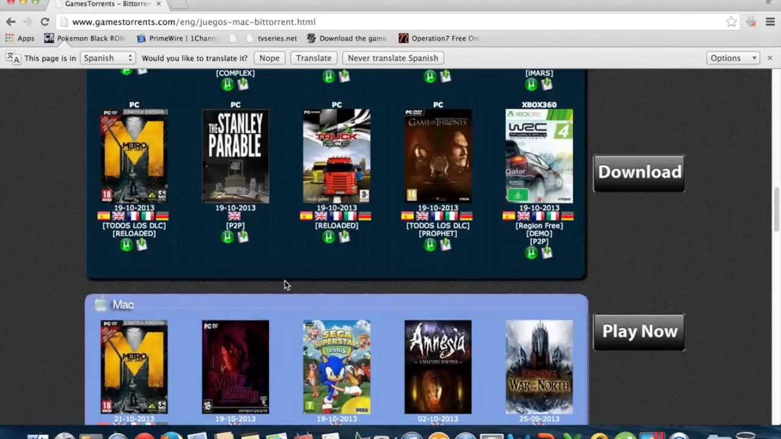Screen dimensions: 781x439
Task: Click 19-10-2013 date under Stanley Parable
Action: pos(236,208)
